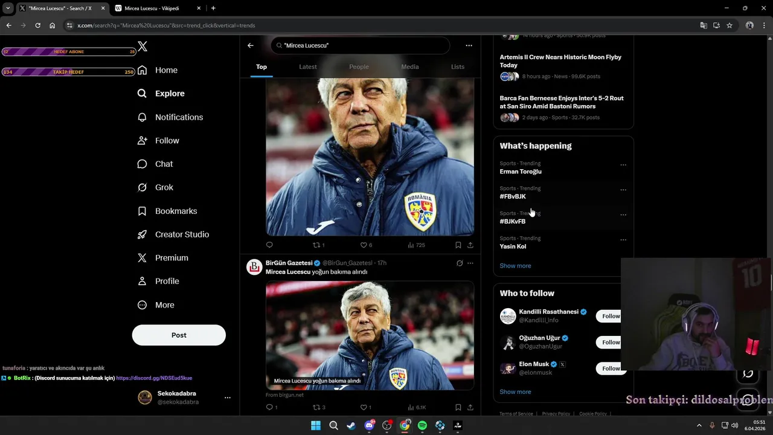Switch to the Lists tab
773x435 pixels.
(x=458, y=66)
